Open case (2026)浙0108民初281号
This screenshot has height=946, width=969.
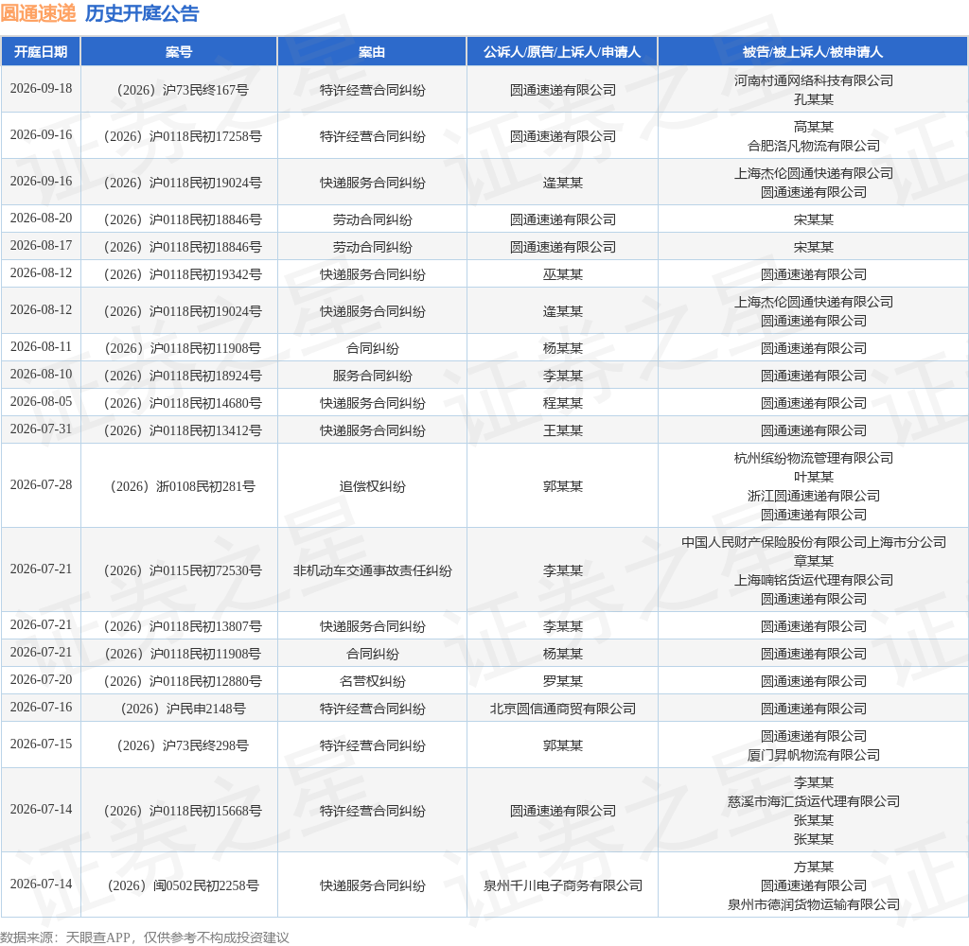[183, 487]
